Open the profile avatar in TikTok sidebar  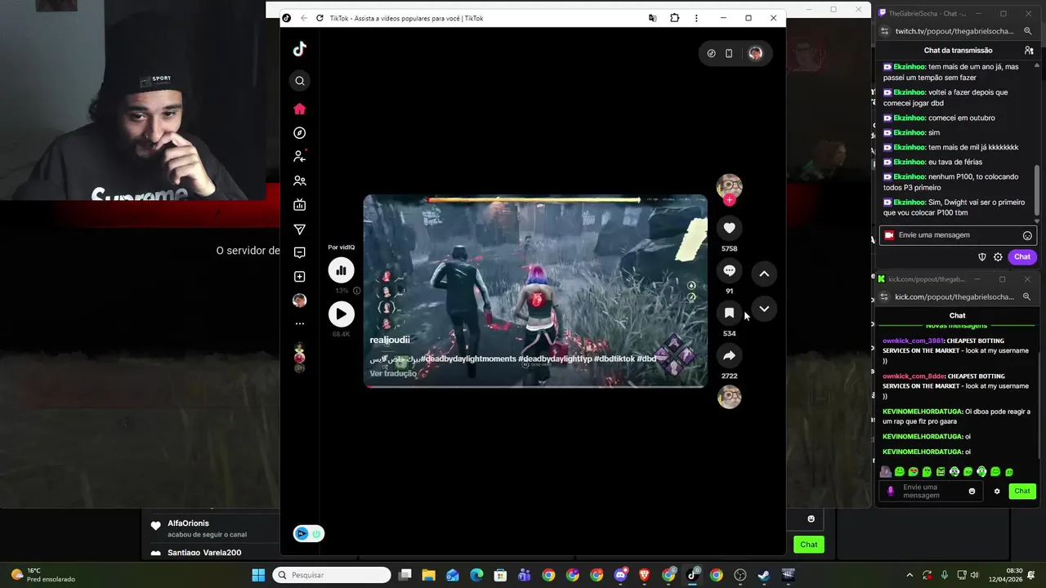300,301
